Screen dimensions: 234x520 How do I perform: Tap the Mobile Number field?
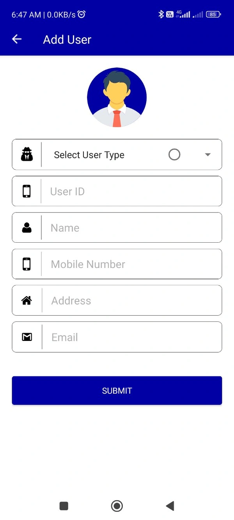pos(131,264)
